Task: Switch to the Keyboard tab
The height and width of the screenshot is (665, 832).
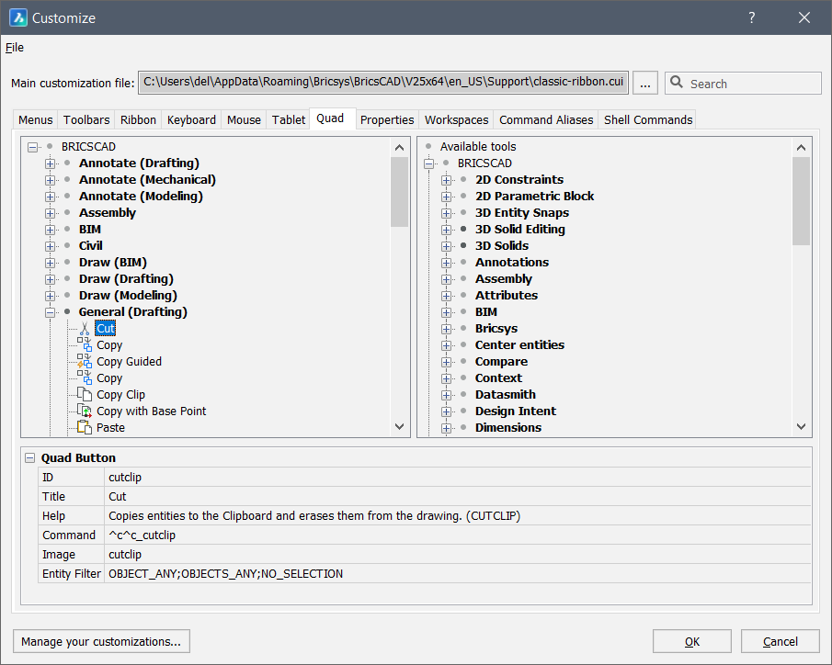Action: coord(191,120)
